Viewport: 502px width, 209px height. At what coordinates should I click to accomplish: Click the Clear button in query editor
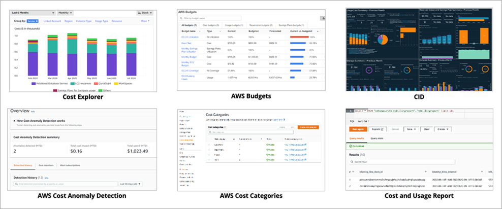(426, 129)
